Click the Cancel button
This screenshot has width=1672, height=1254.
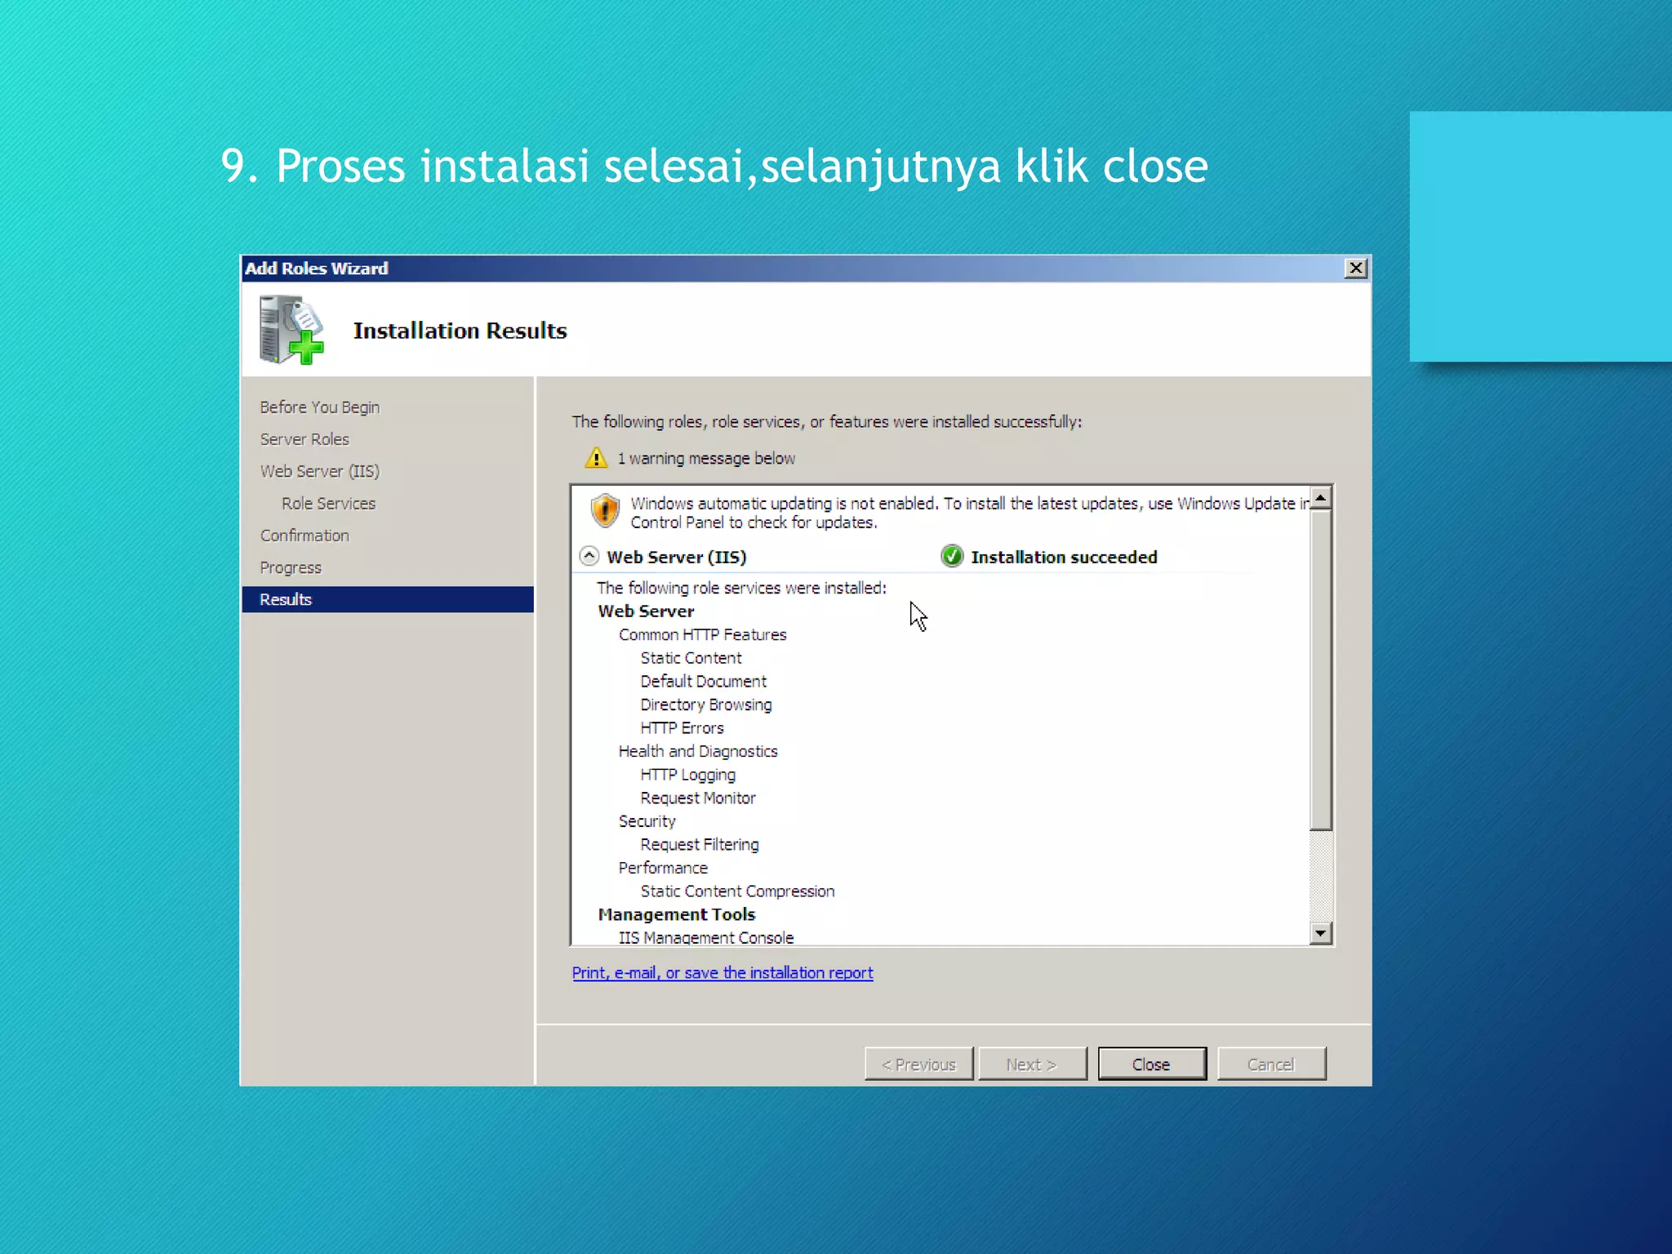(1271, 1064)
